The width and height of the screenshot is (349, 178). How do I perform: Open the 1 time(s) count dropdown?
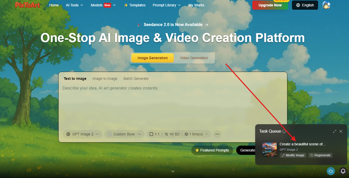click(x=196, y=134)
